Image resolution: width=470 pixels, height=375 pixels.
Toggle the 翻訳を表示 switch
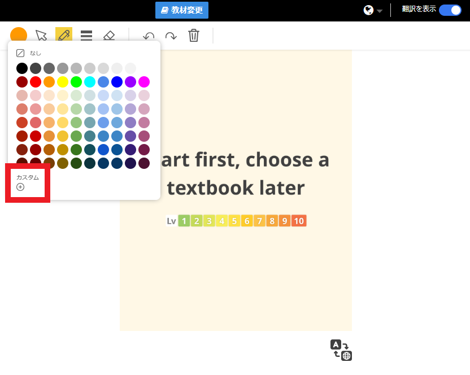[x=450, y=10]
